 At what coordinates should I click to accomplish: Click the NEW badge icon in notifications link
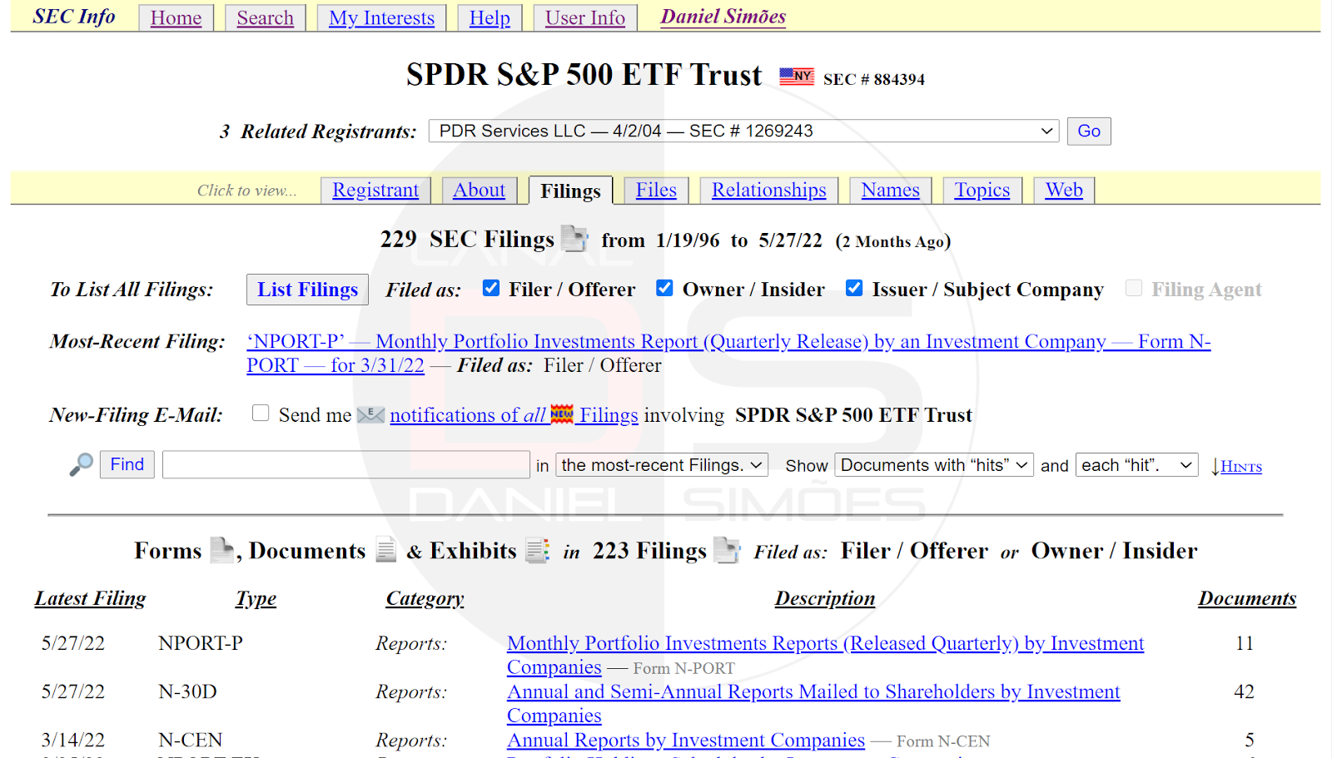[562, 414]
